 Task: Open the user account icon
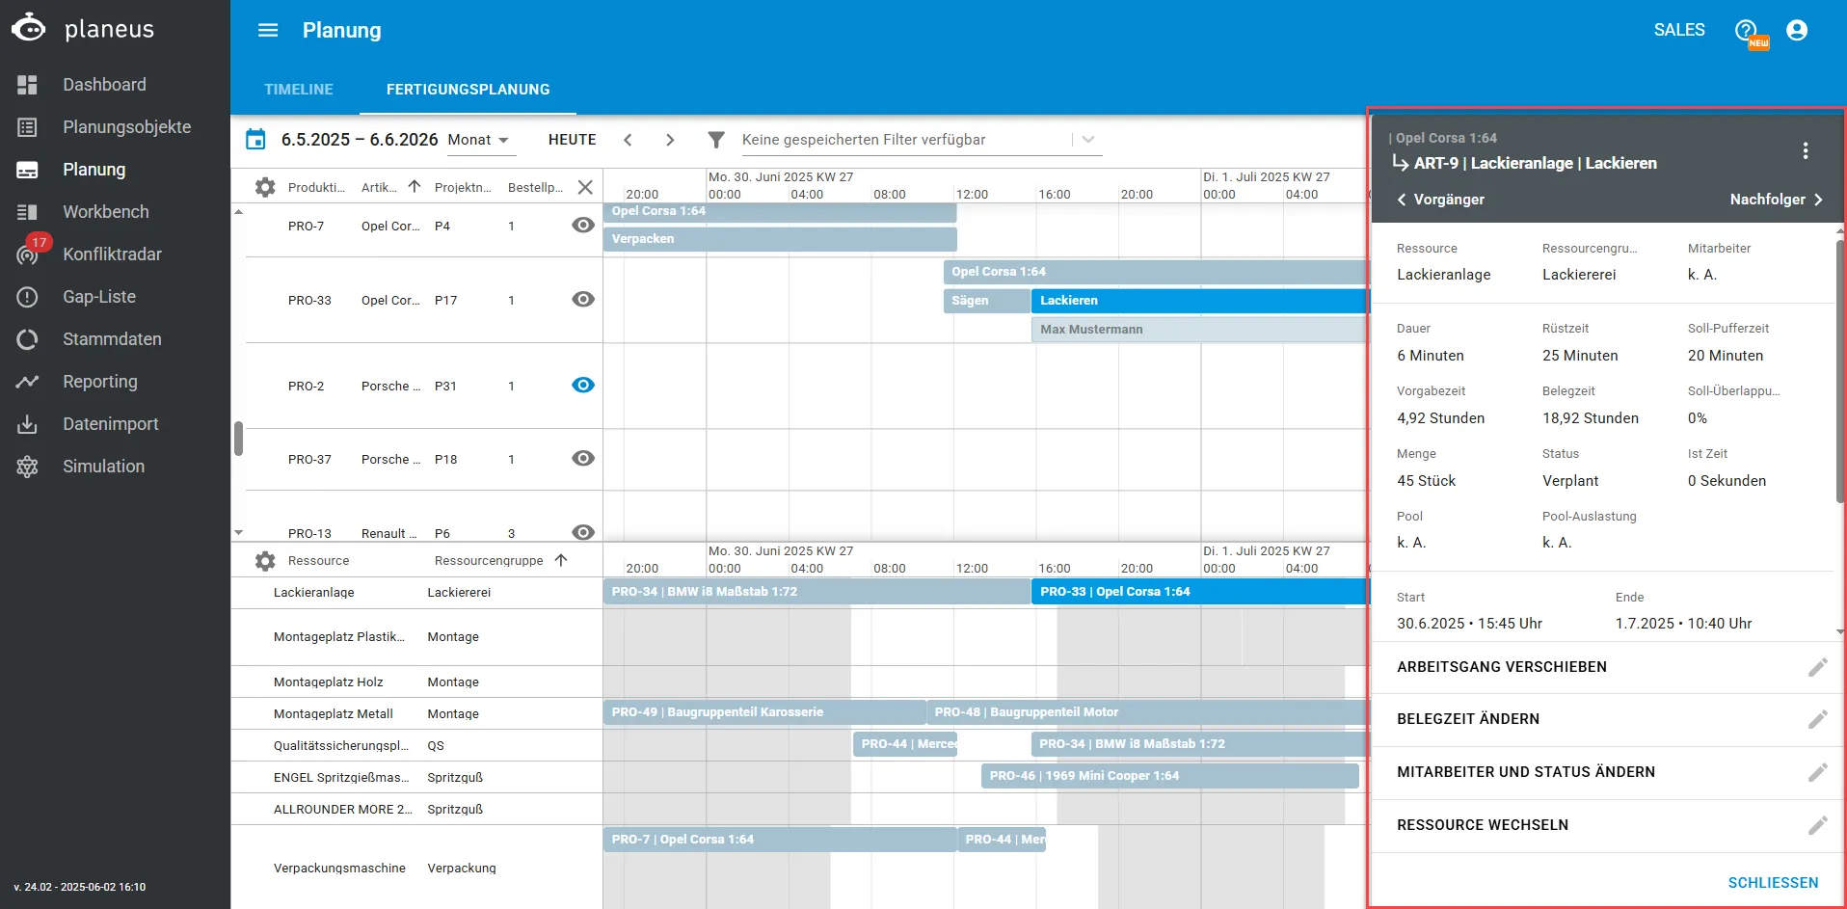pyautogui.click(x=1797, y=30)
